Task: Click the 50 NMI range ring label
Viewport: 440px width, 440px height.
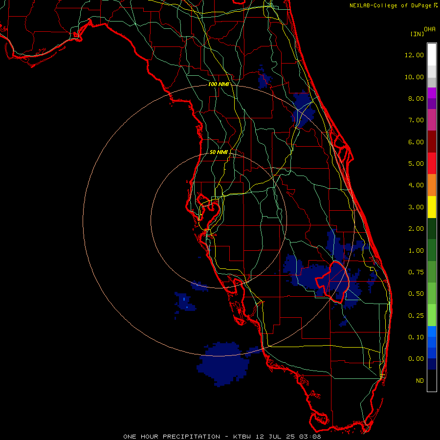Action: [x=219, y=152]
